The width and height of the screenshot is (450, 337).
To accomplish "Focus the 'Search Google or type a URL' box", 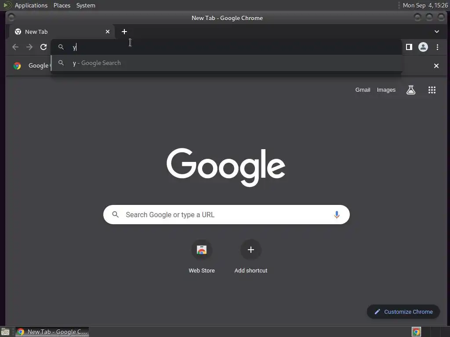I will (x=226, y=215).
